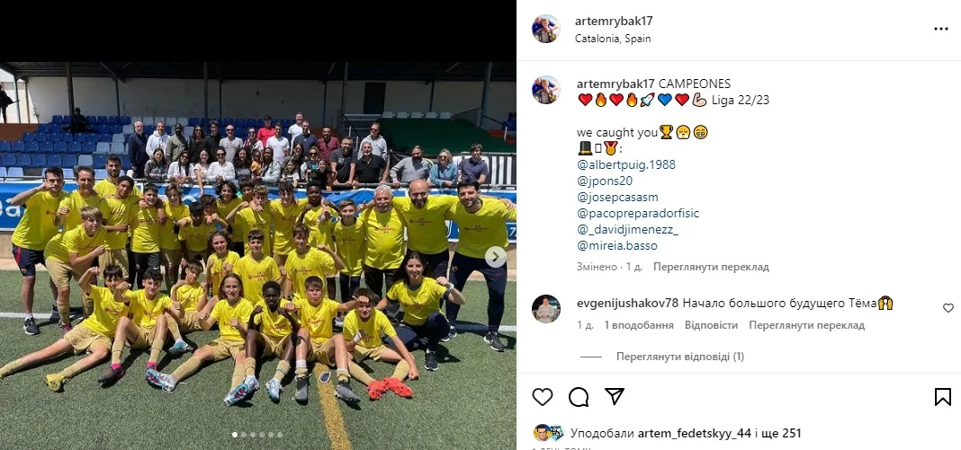Open the three-dot more options menu
This screenshot has height=450, width=961.
[x=941, y=29]
